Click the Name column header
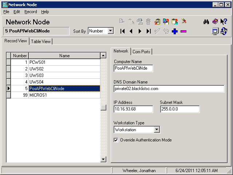The image size is (233, 175). [x=64, y=56]
